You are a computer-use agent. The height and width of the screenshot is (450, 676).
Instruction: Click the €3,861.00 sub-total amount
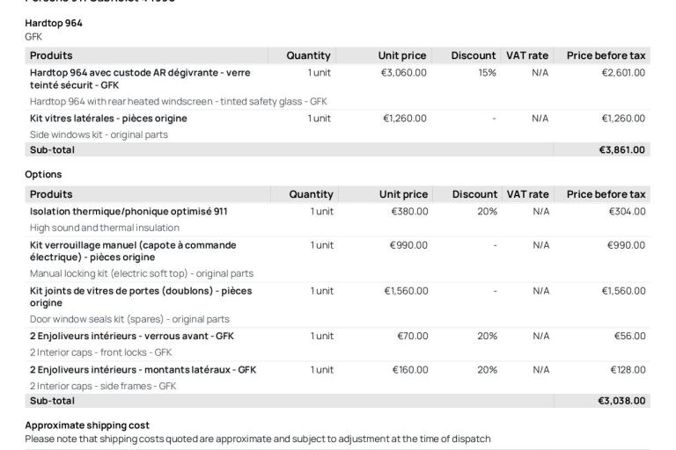click(x=621, y=149)
